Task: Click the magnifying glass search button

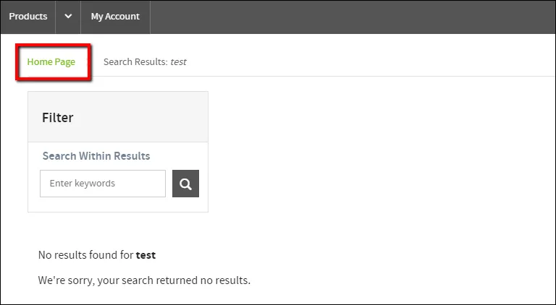Action: coord(185,184)
